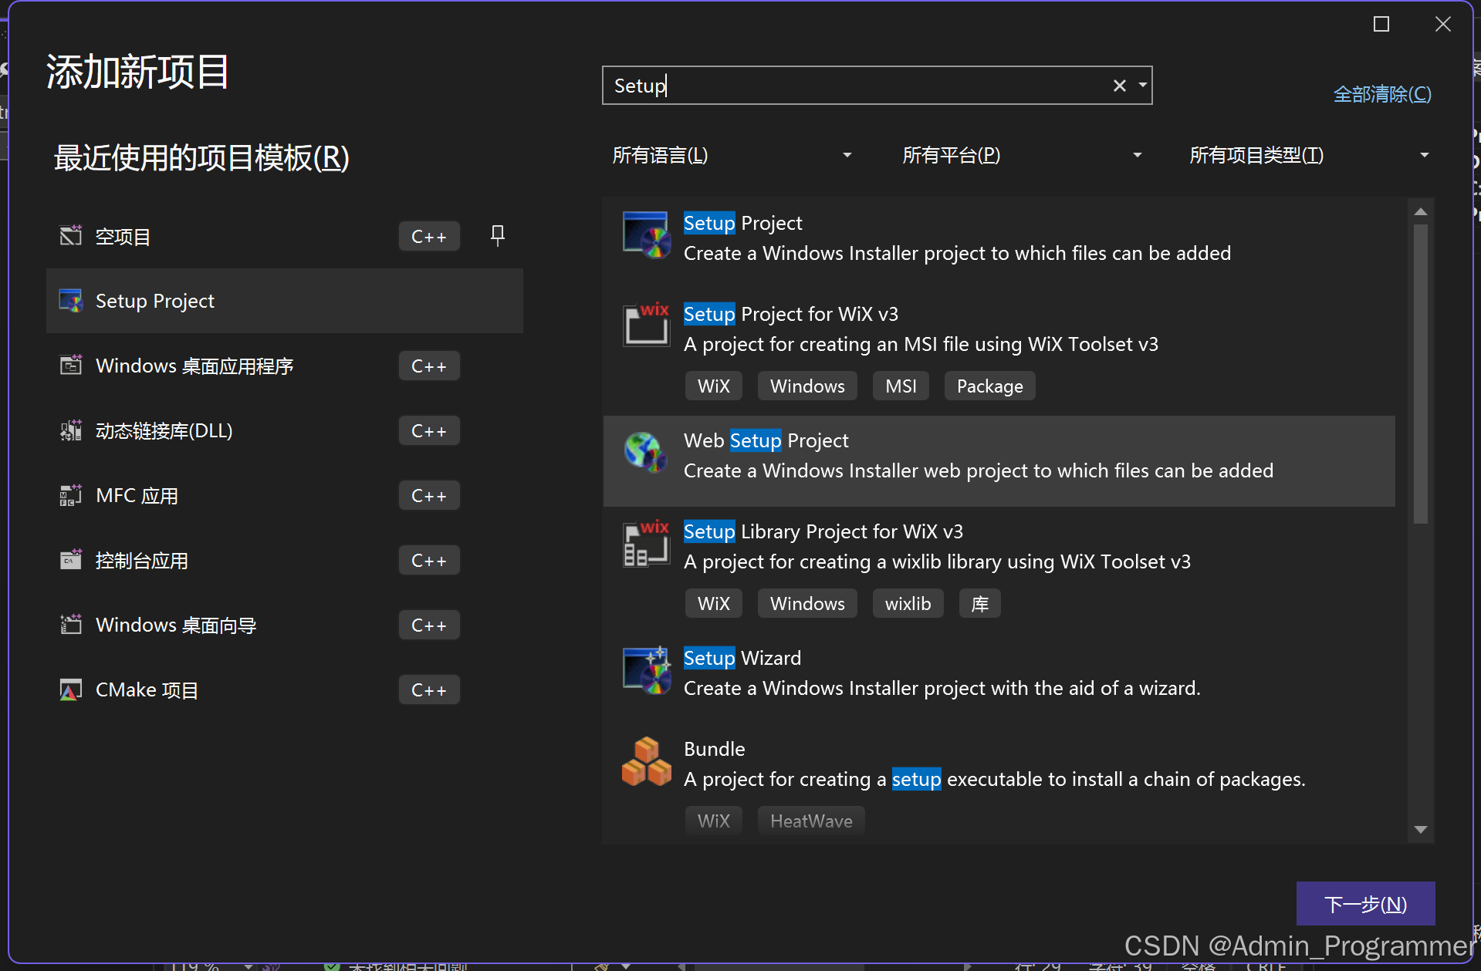Open the search history dropdown arrow

(1143, 86)
